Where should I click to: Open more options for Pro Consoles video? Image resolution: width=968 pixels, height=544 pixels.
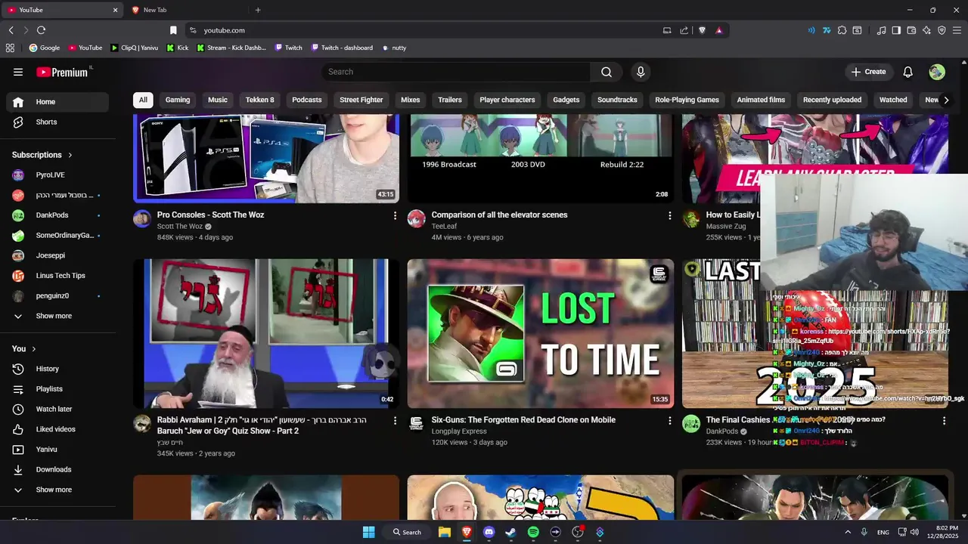[395, 215]
